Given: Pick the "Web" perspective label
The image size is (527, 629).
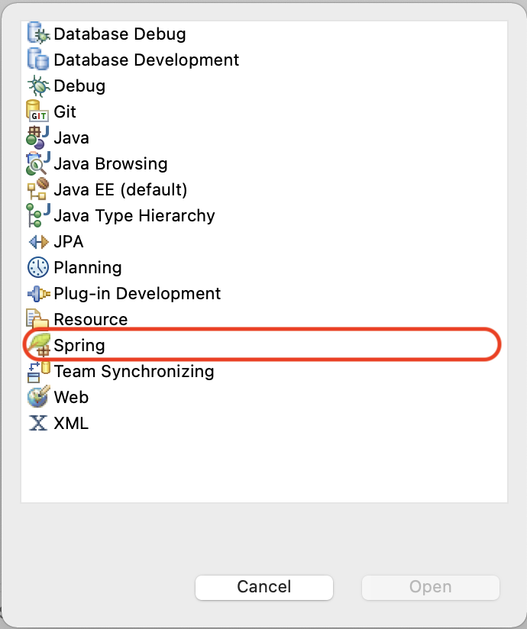Looking at the screenshot, I should (x=71, y=397).
